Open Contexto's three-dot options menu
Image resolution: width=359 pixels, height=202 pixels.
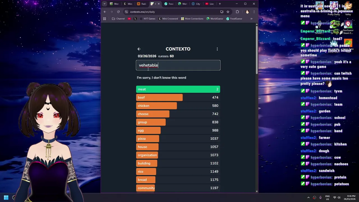(217, 49)
